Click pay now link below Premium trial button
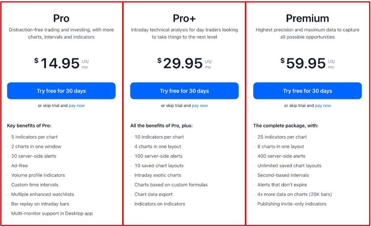371x227 pixels. (x=323, y=106)
